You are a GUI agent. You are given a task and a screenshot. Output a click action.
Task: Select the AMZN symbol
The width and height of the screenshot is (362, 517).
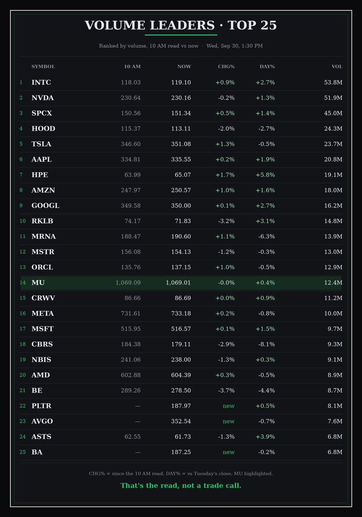43,190
